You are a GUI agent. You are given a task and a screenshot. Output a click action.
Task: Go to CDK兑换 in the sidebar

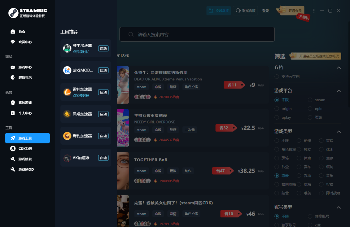tap(25, 149)
